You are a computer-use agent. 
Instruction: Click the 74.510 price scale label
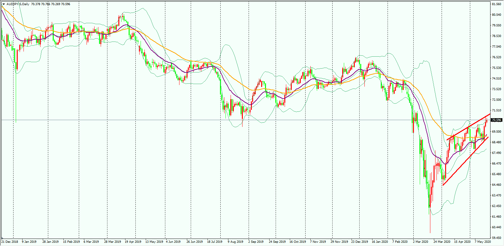[x=497, y=78]
